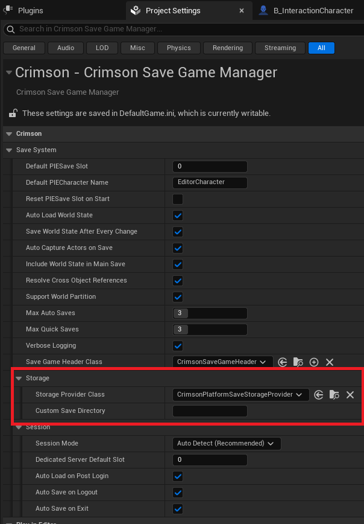Click the Save Game Header Class label
The height and width of the screenshot is (524, 364).
pos(64,362)
